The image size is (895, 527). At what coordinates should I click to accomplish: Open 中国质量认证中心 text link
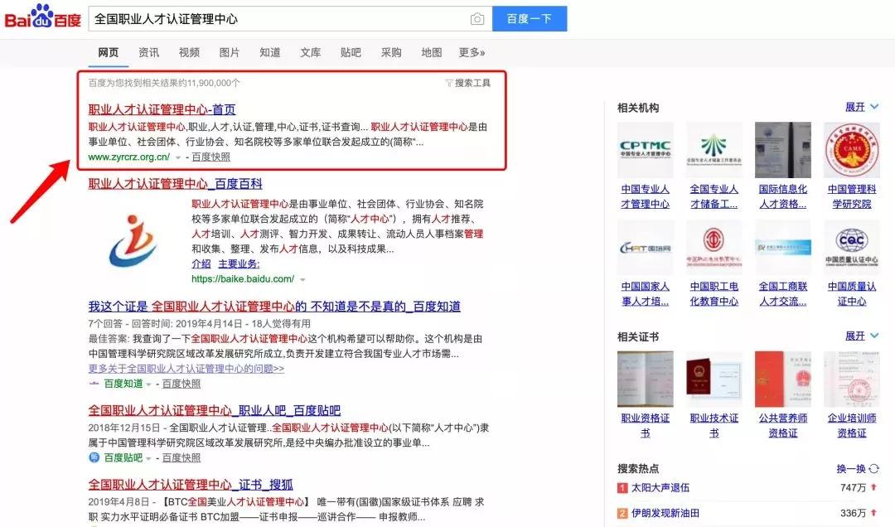(852, 293)
